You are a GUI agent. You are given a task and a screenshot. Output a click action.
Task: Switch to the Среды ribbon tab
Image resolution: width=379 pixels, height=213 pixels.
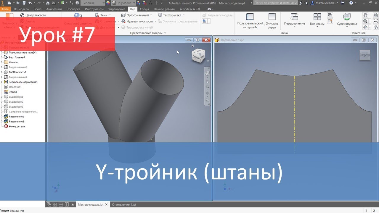144,9
